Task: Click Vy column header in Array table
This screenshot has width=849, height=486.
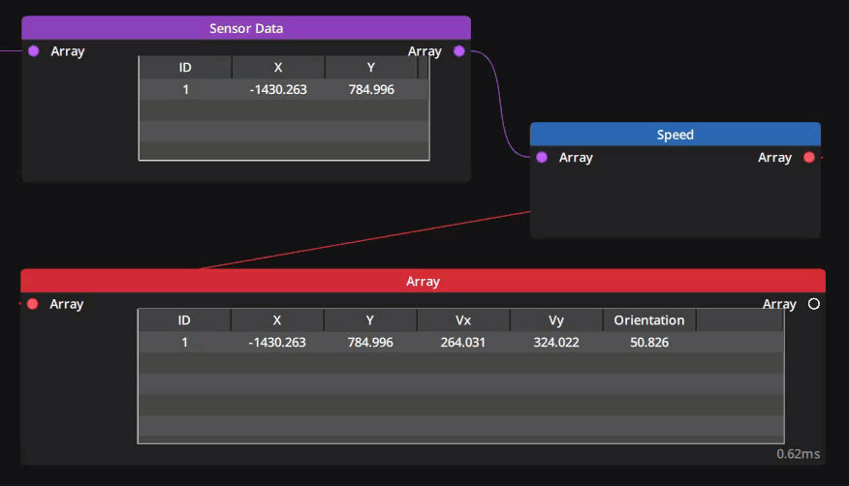Action: tap(556, 320)
